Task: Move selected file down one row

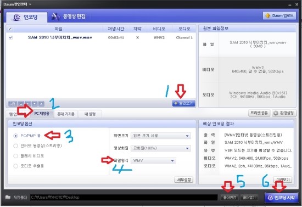Action: (35, 104)
